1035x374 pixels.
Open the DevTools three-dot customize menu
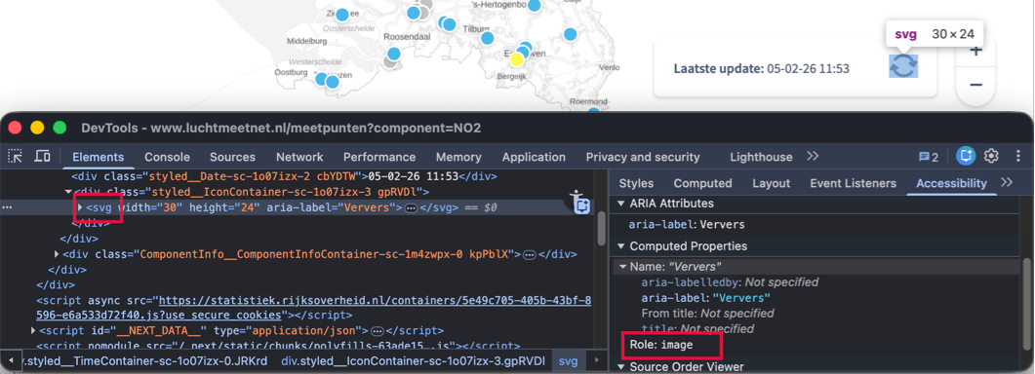[1018, 157]
